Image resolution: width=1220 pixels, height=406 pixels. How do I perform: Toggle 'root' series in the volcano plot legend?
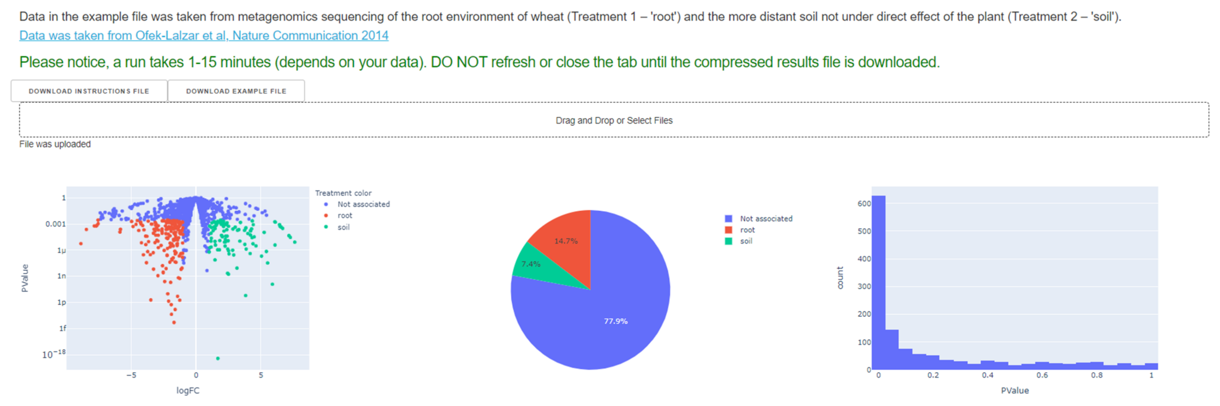click(x=345, y=216)
